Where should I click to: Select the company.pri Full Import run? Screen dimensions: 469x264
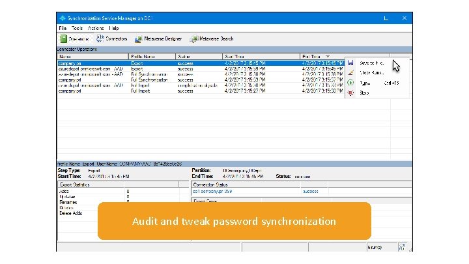coord(201,91)
